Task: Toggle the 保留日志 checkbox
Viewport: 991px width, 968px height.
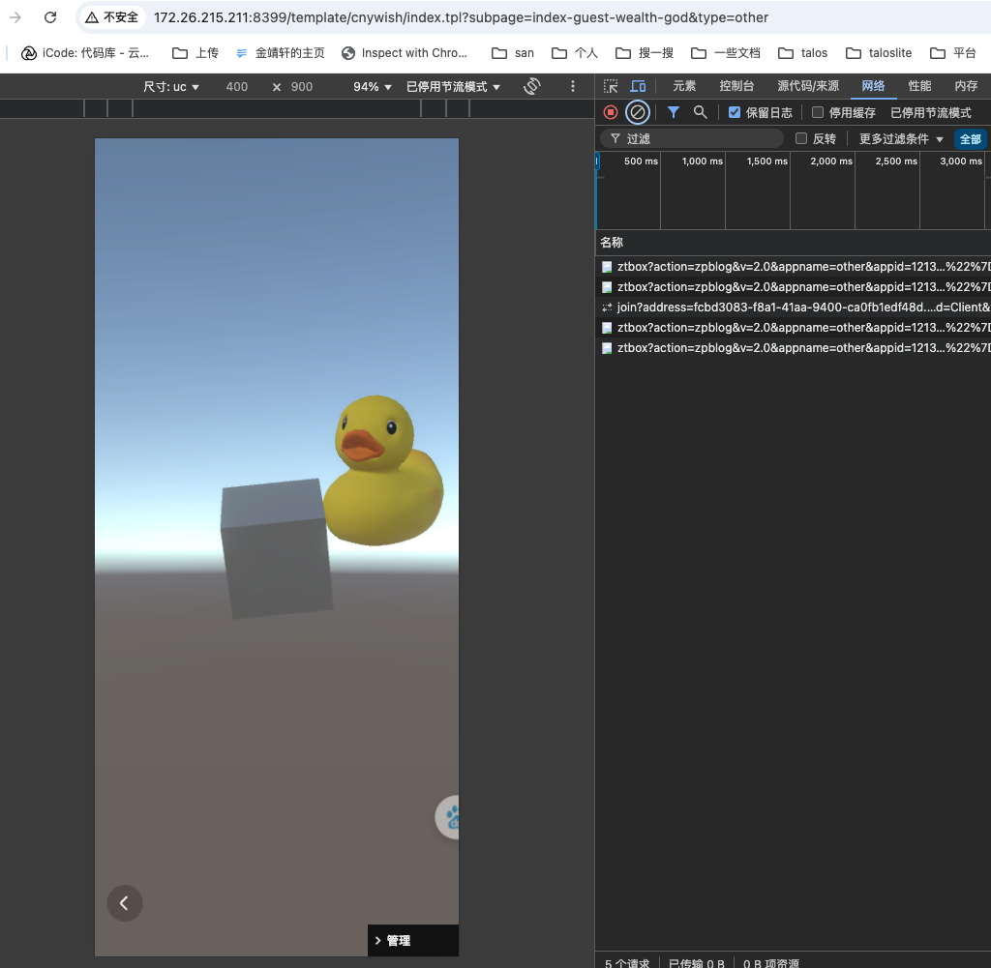Action: click(x=735, y=112)
